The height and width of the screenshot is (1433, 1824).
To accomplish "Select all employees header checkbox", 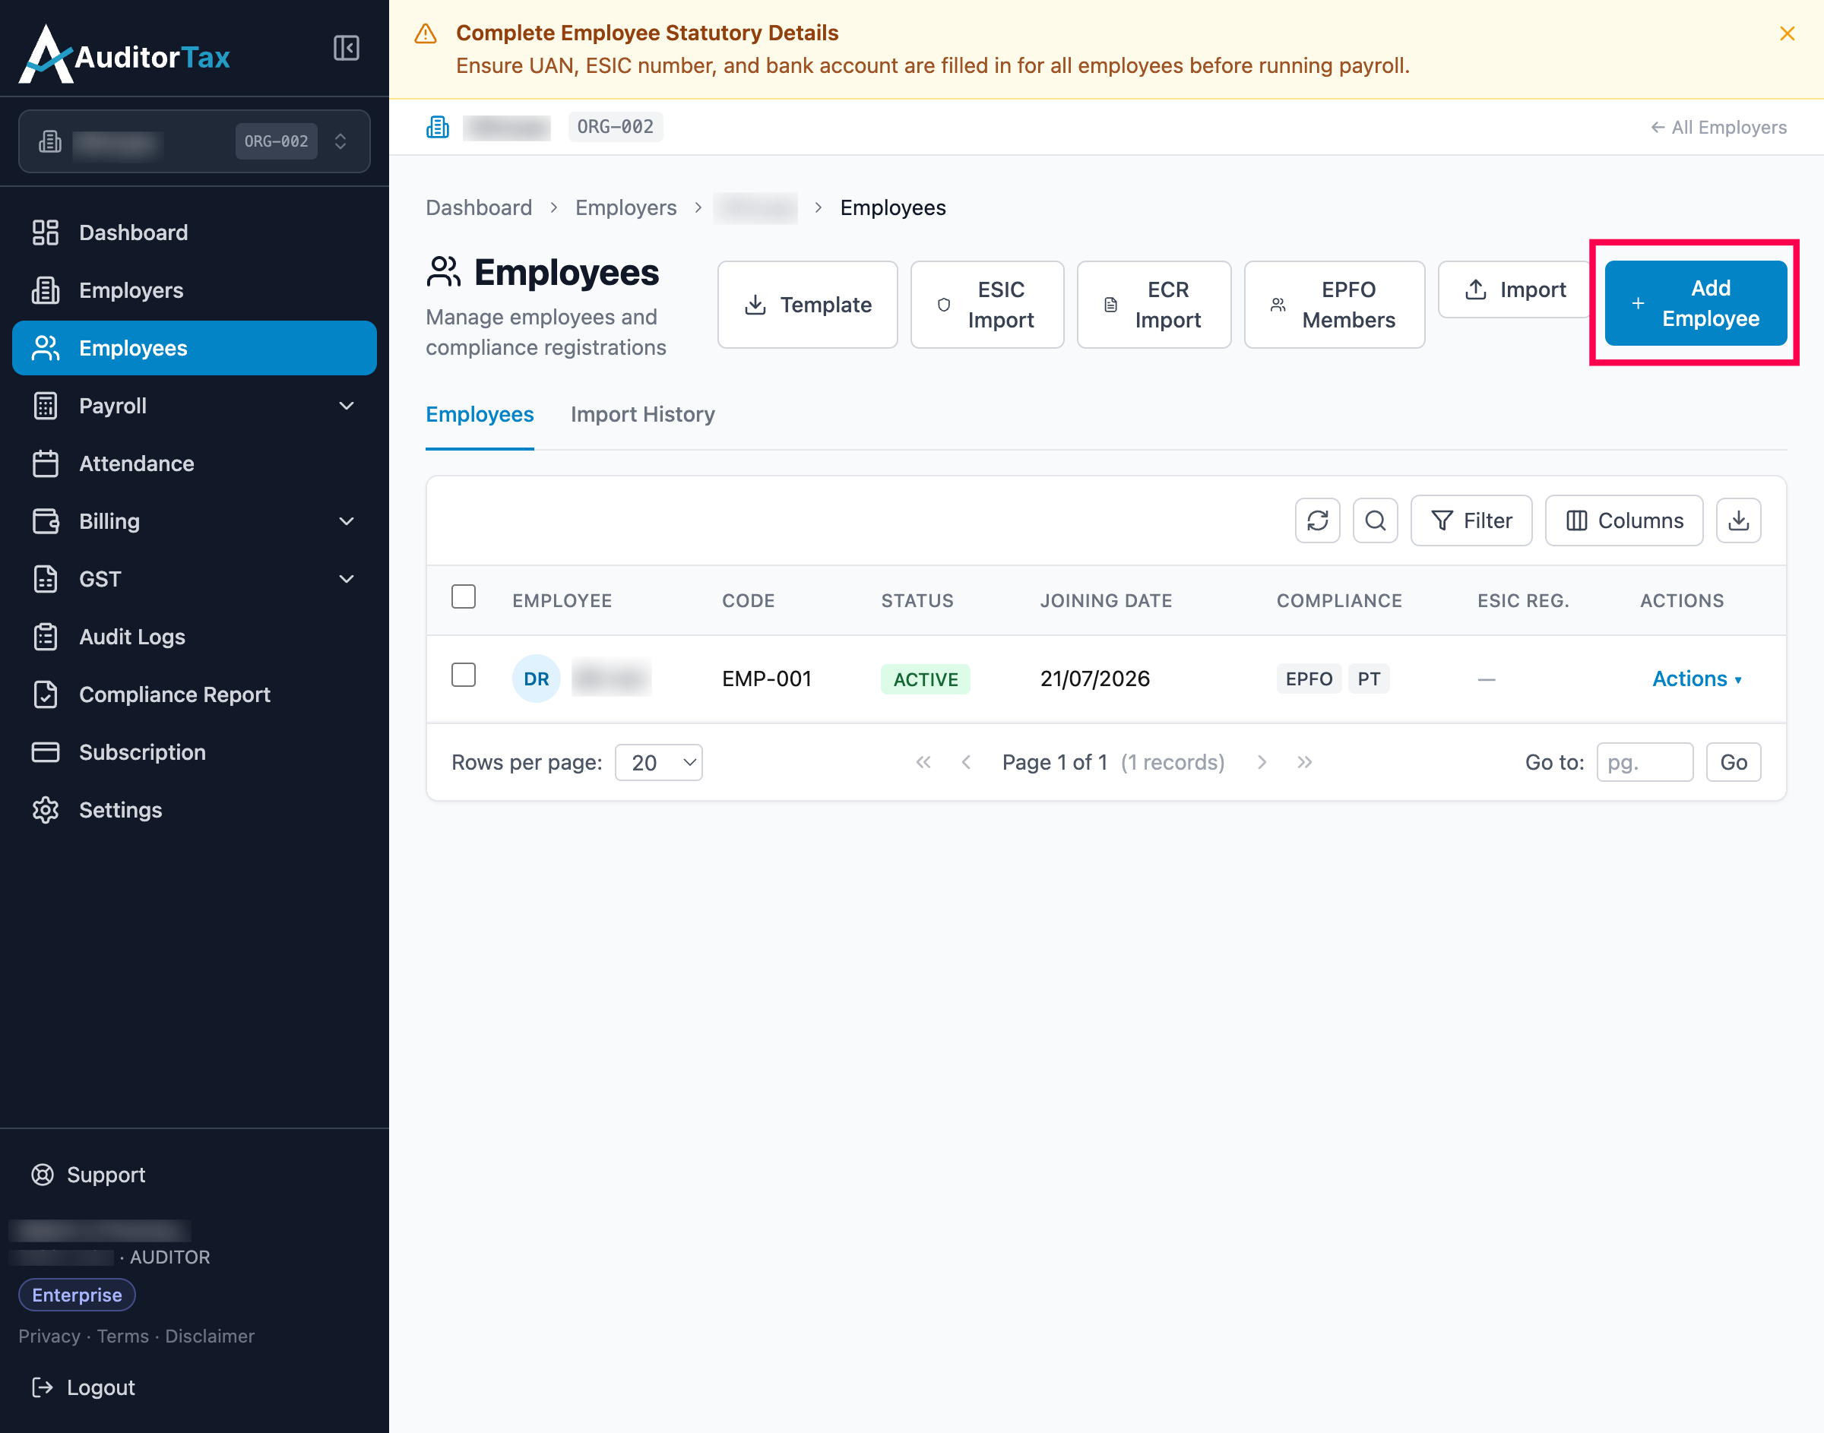I will coord(463,596).
